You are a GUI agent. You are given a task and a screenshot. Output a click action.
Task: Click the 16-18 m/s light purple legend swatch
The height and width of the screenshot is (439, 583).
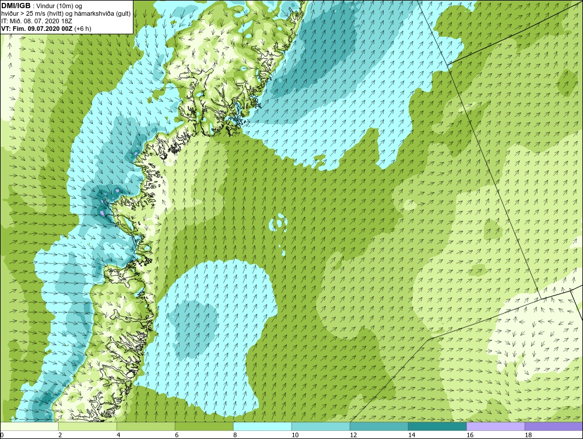click(x=495, y=426)
